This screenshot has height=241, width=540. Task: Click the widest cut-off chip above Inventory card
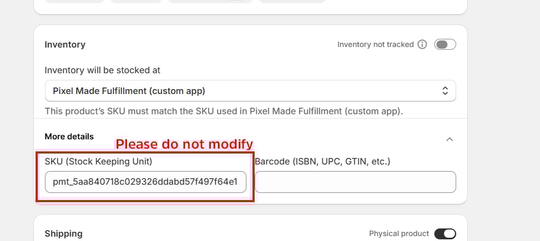coord(210,1)
